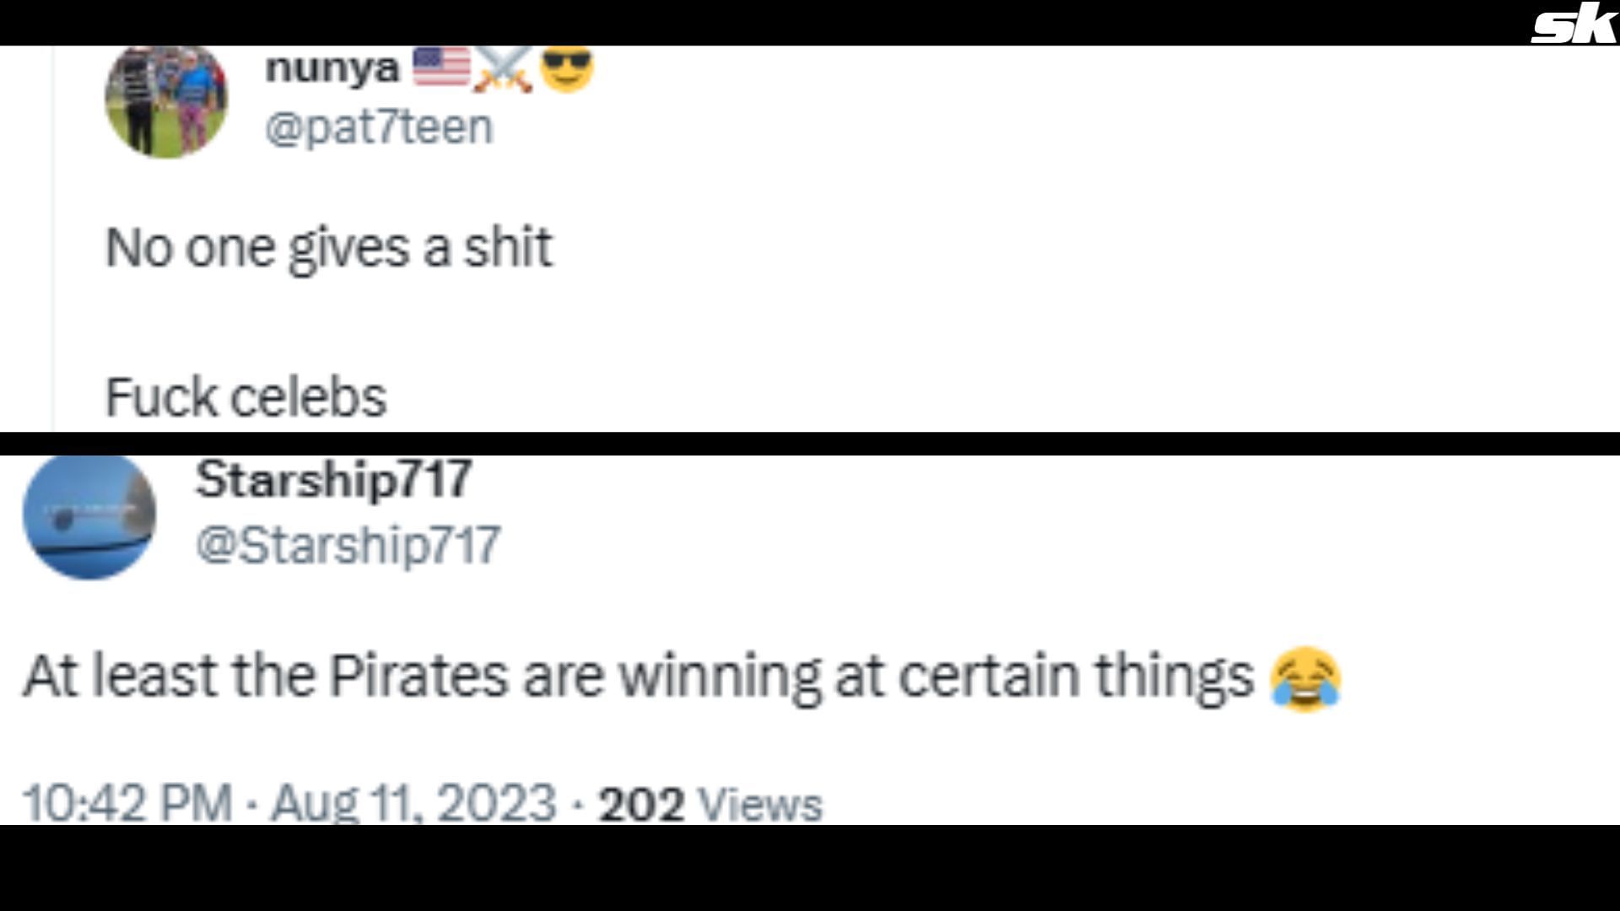Select the "No one gives a shit" text
This screenshot has height=911, width=1620.
point(329,249)
